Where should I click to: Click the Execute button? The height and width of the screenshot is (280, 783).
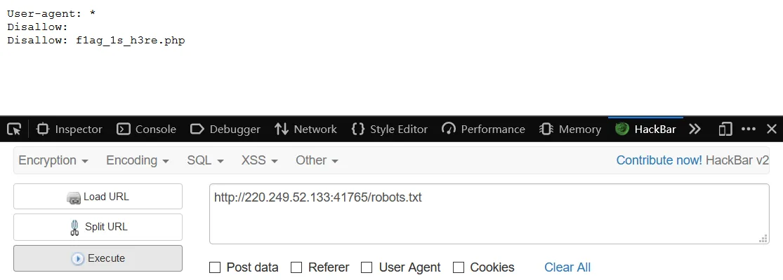pos(98,258)
